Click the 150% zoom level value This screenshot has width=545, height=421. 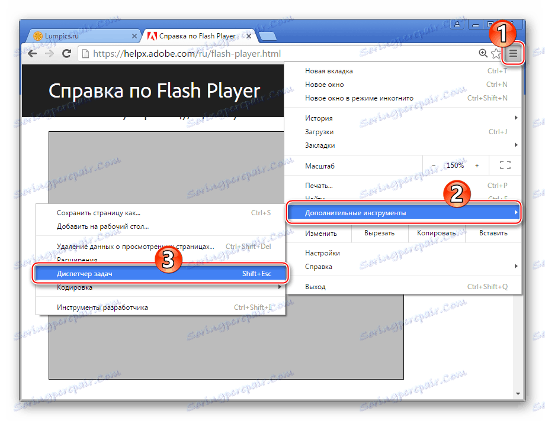coord(455,166)
